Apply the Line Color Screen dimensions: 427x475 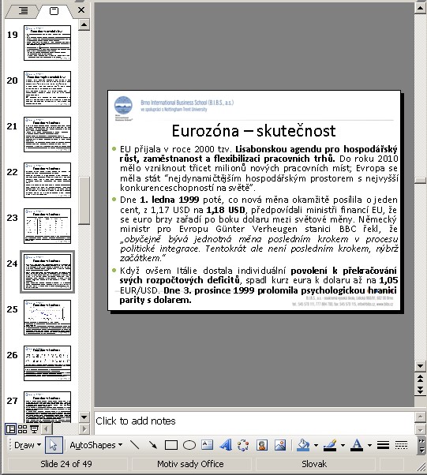331,445
